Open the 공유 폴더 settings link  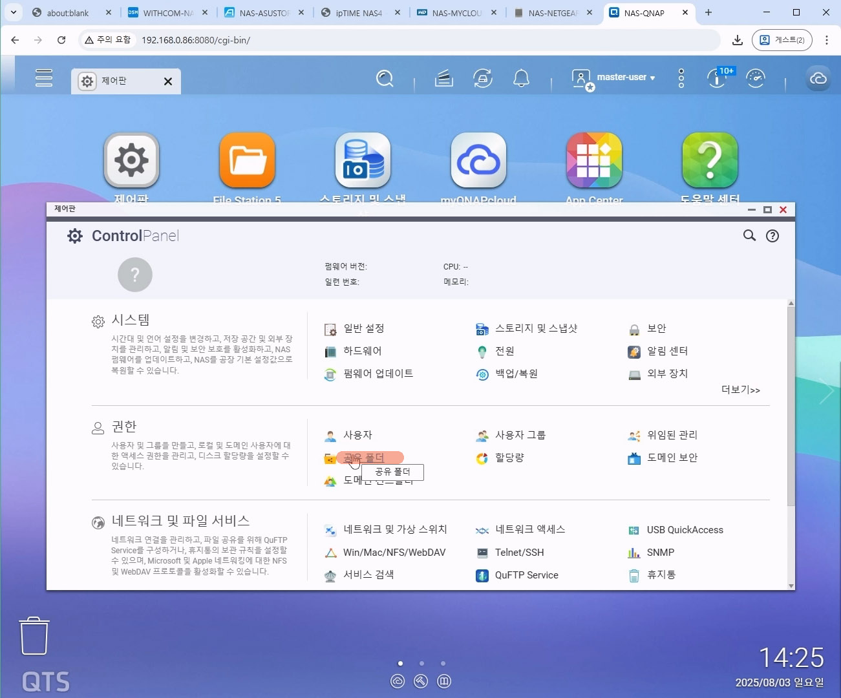pos(363,458)
